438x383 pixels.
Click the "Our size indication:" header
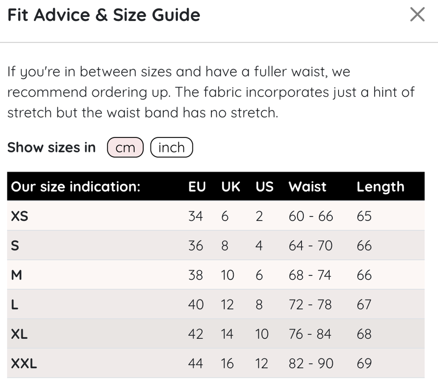pos(75,187)
